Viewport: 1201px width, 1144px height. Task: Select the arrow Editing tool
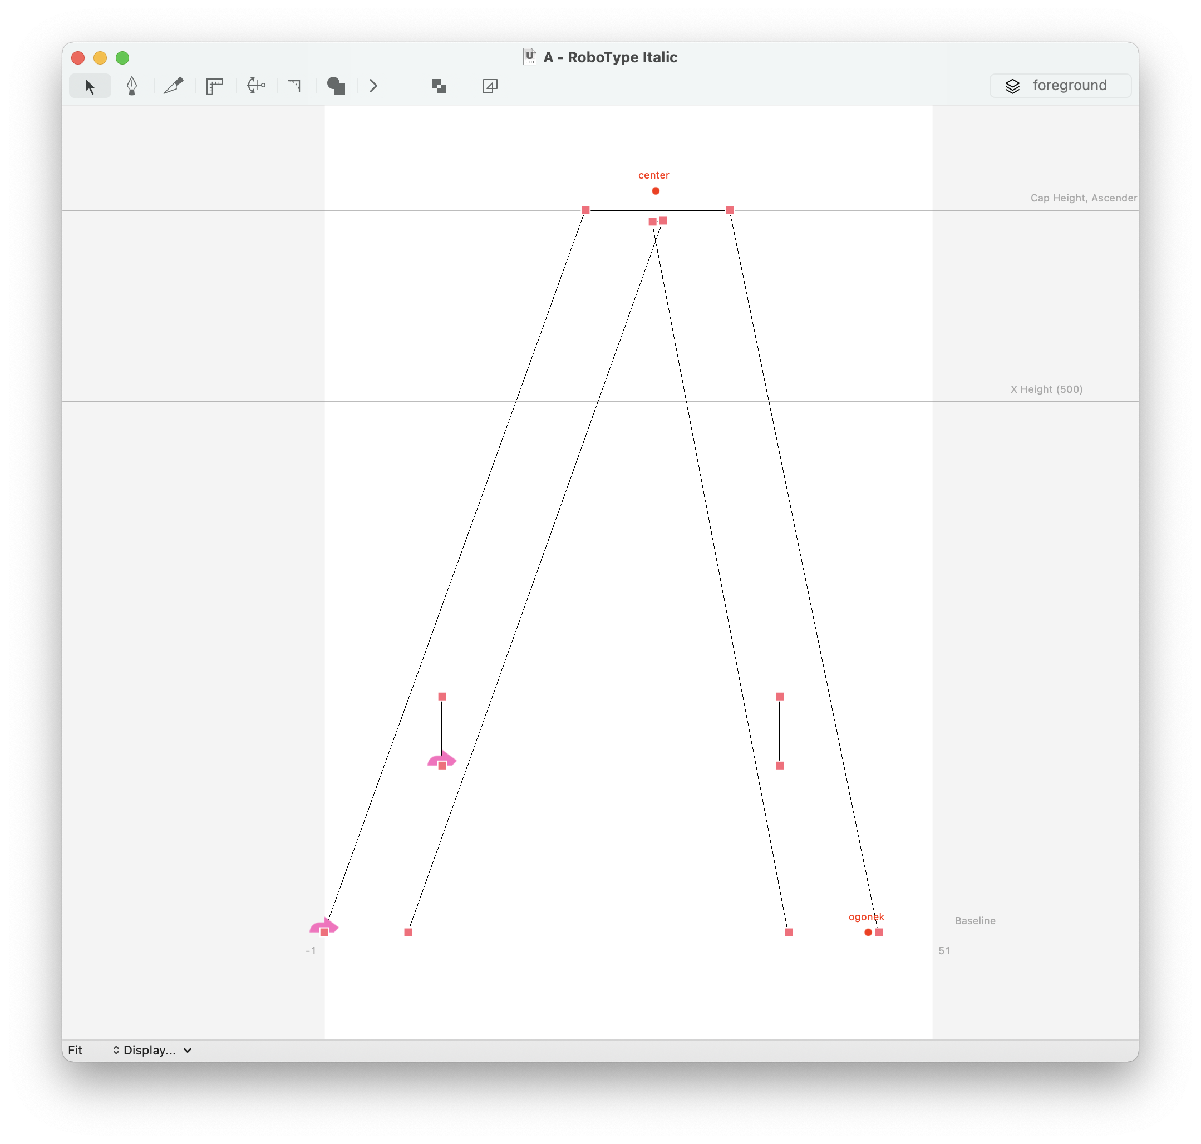(90, 86)
